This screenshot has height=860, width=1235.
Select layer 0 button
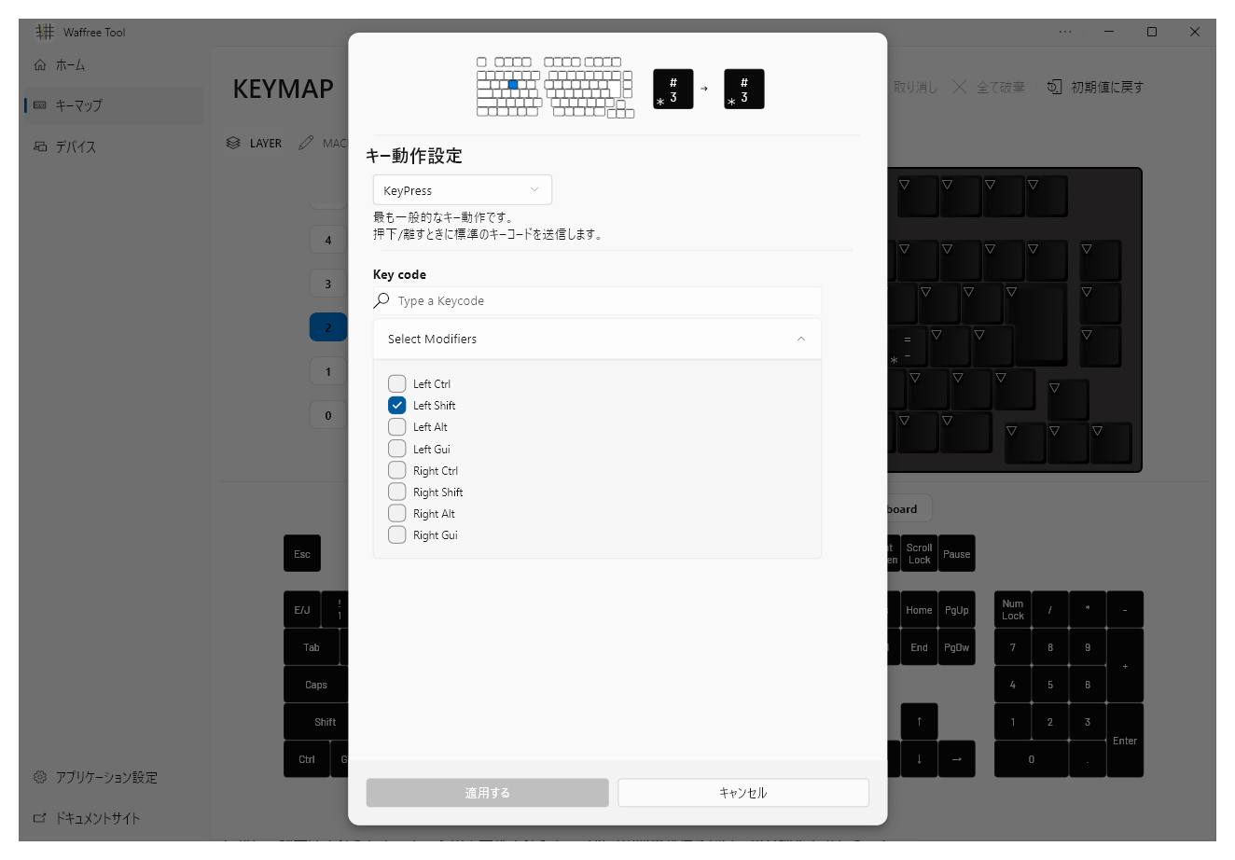point(327,415)
